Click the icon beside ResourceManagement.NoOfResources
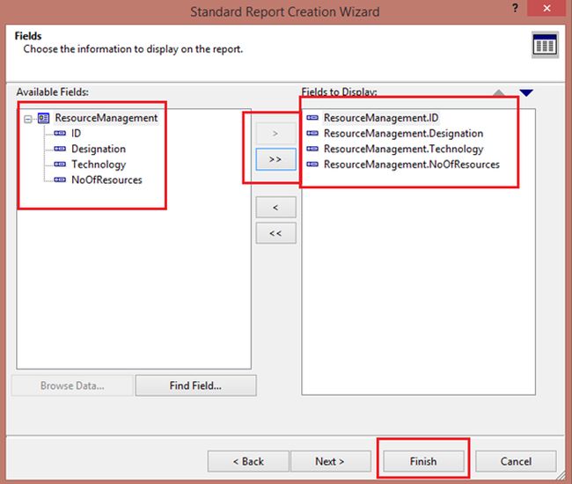Viewport: 572px width, 484px height. [x=312, y=165]
